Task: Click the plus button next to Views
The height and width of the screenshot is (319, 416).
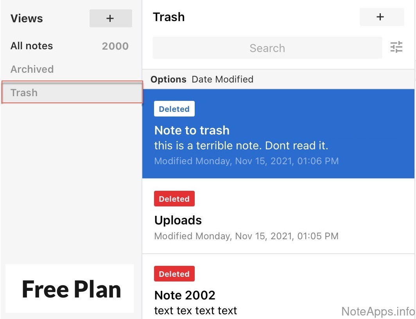Action: (111, 18)
